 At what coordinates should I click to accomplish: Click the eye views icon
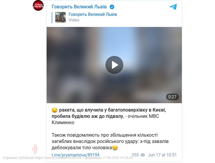tap(143, 155)
